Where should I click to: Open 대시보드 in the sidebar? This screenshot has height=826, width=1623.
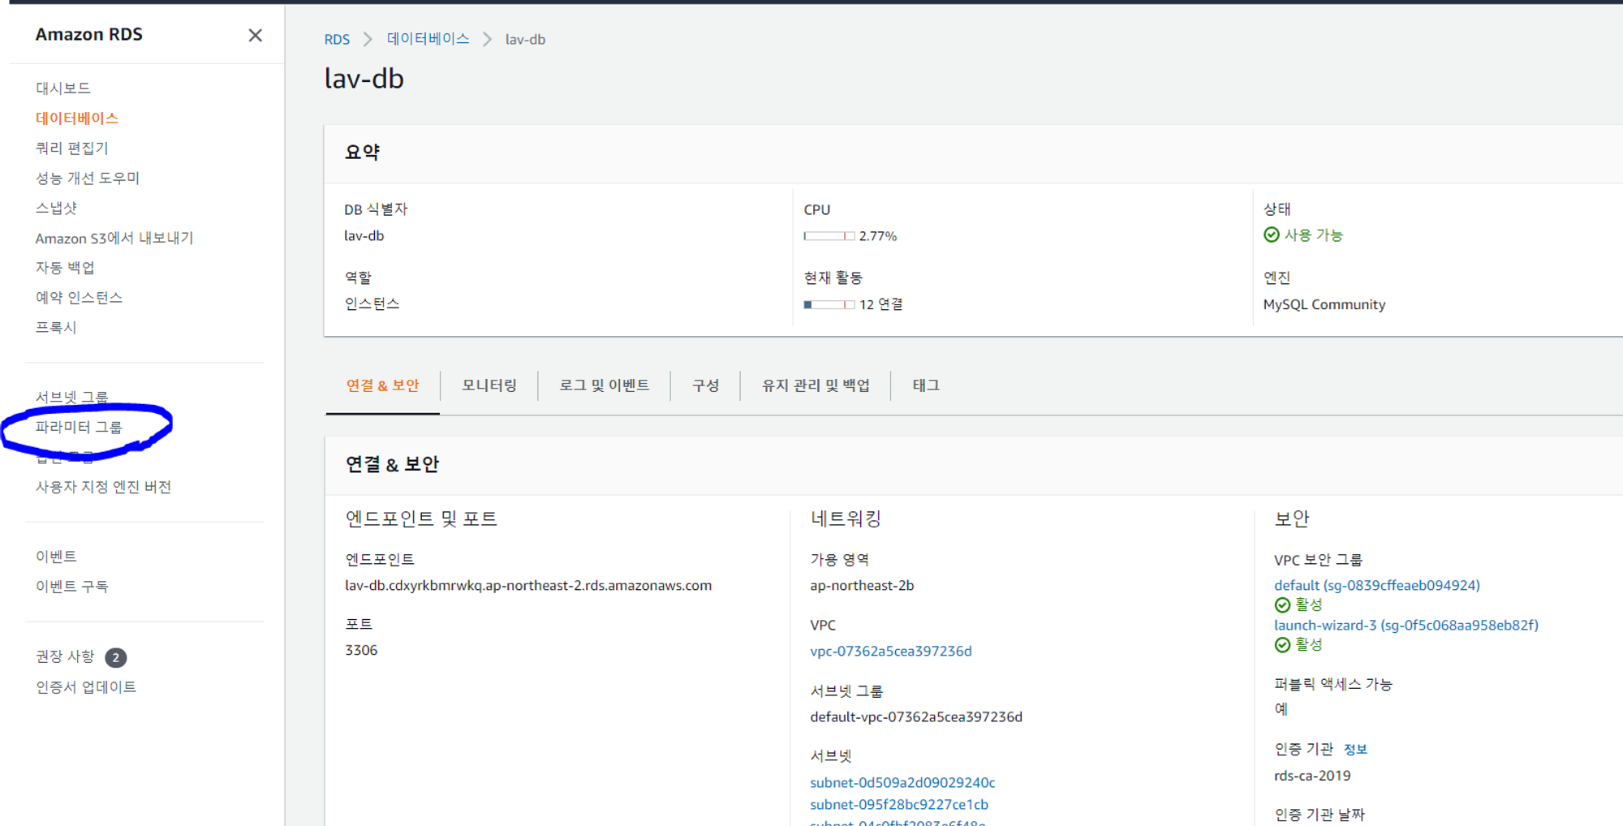coord(63,88)
